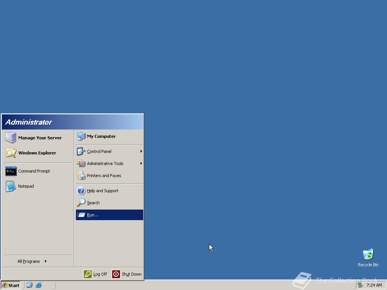
Task: Launch Command Prompt via its black console icon
Action: pyautogui.click(x=11, y=171)
